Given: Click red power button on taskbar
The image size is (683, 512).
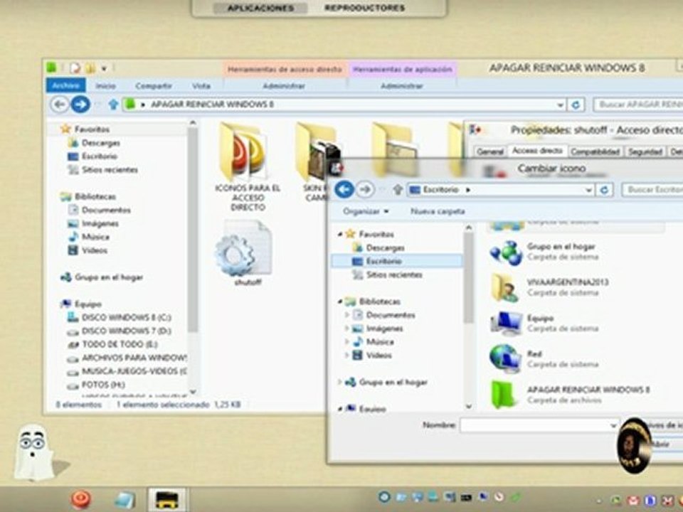Looking at the screenshot, I should point(81,499).
